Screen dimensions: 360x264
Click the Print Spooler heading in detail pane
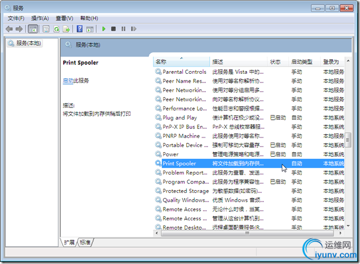tap(80, 63)
